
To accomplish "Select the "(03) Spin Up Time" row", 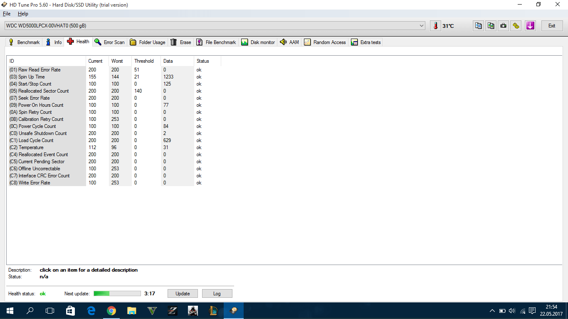I will (115, 77).
